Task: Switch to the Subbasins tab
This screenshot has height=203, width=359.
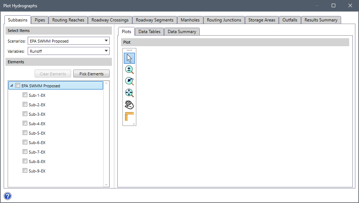Action: pos(17,20)
